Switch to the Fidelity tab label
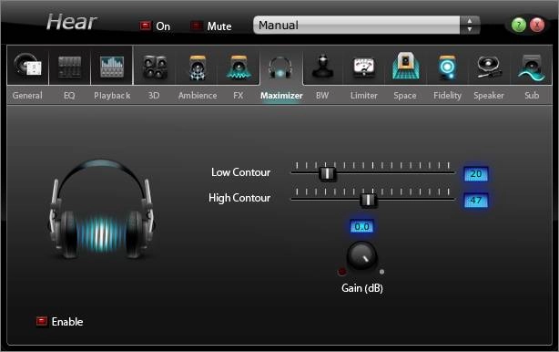The height and width of the screenshot is (352, 559). (x=447, y=96)
